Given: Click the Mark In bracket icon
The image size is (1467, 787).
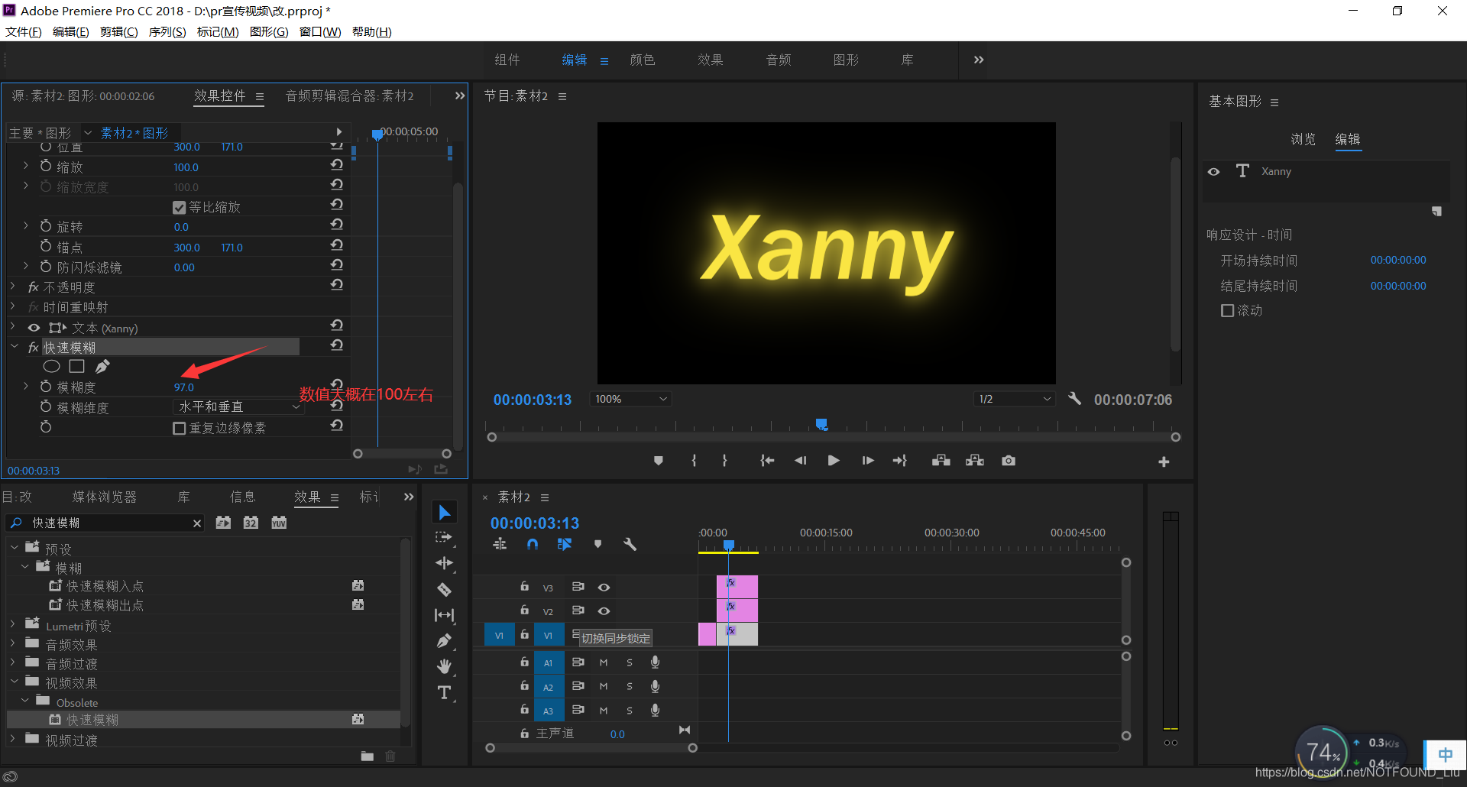Looking at the screenshot, I should (x=694, y=461).
